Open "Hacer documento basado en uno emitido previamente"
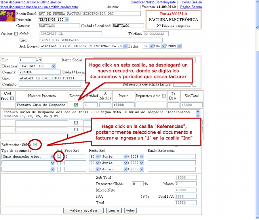 pyautogui.click(x=39, y=7)
